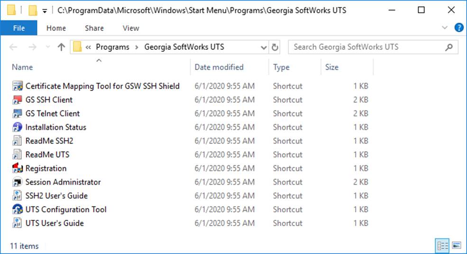Open Customize Quick Access Toolbar dropdown
Screen dimensions: 467x254
(x=45, y=11)
